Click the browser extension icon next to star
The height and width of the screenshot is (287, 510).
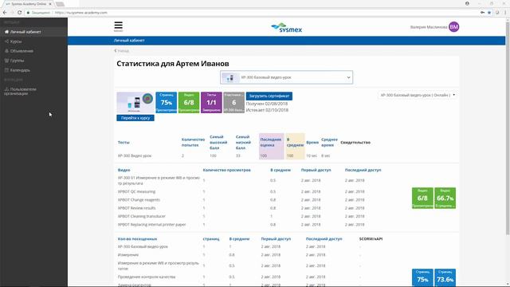[497, 13]
